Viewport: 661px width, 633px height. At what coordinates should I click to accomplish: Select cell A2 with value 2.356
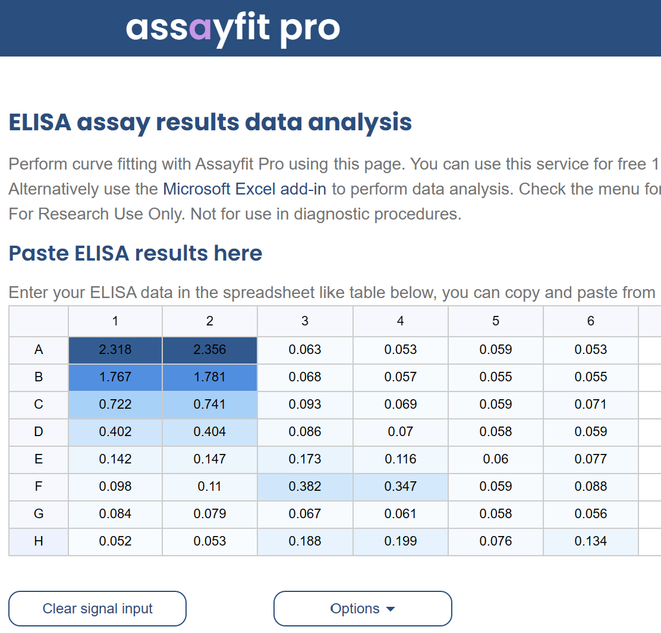pos(210,350)
